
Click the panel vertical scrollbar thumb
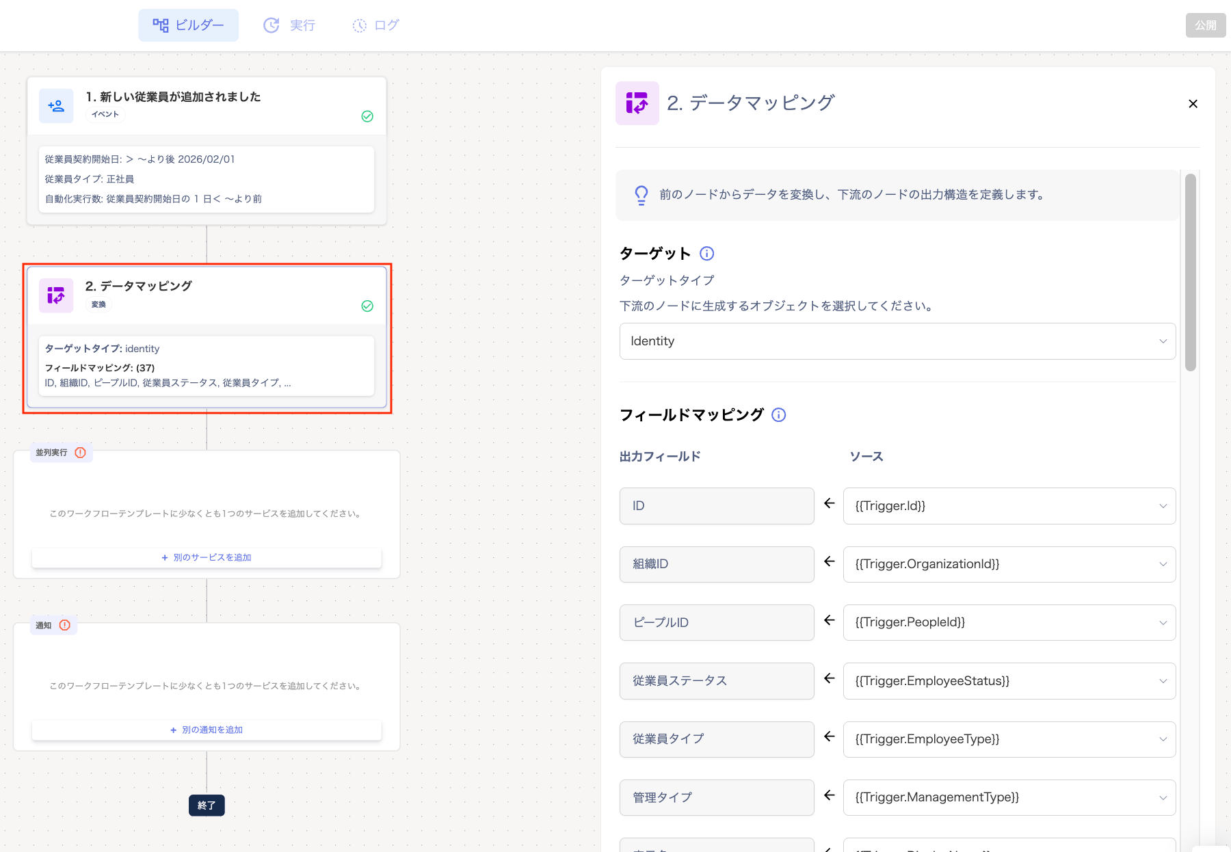tap(1191, 272)
